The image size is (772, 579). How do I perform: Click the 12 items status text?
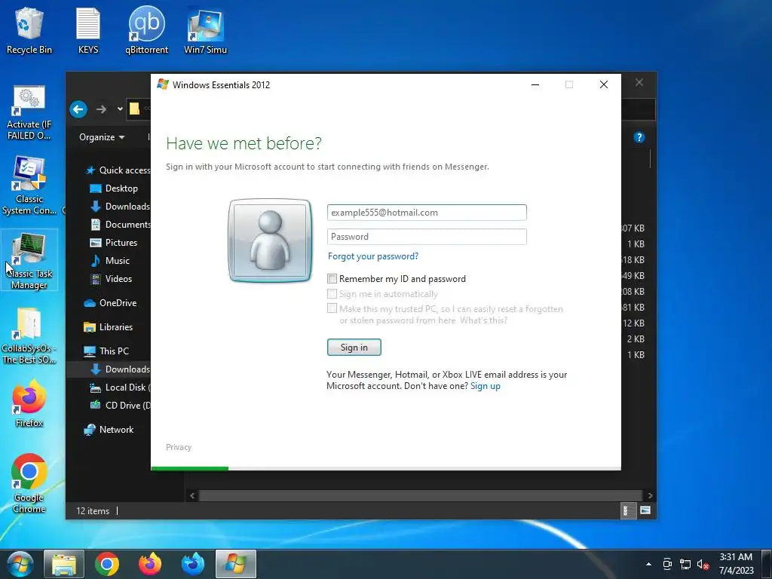coord(93,511)
